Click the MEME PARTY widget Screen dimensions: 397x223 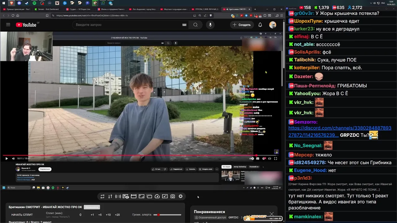click(x=263, y=219)
